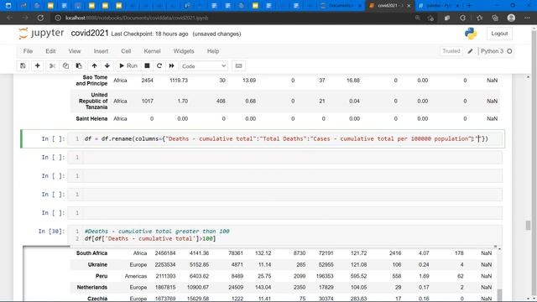Run the selected cell
The width and height of the screenshot is (537, 302).
click(x=128, y=65)
